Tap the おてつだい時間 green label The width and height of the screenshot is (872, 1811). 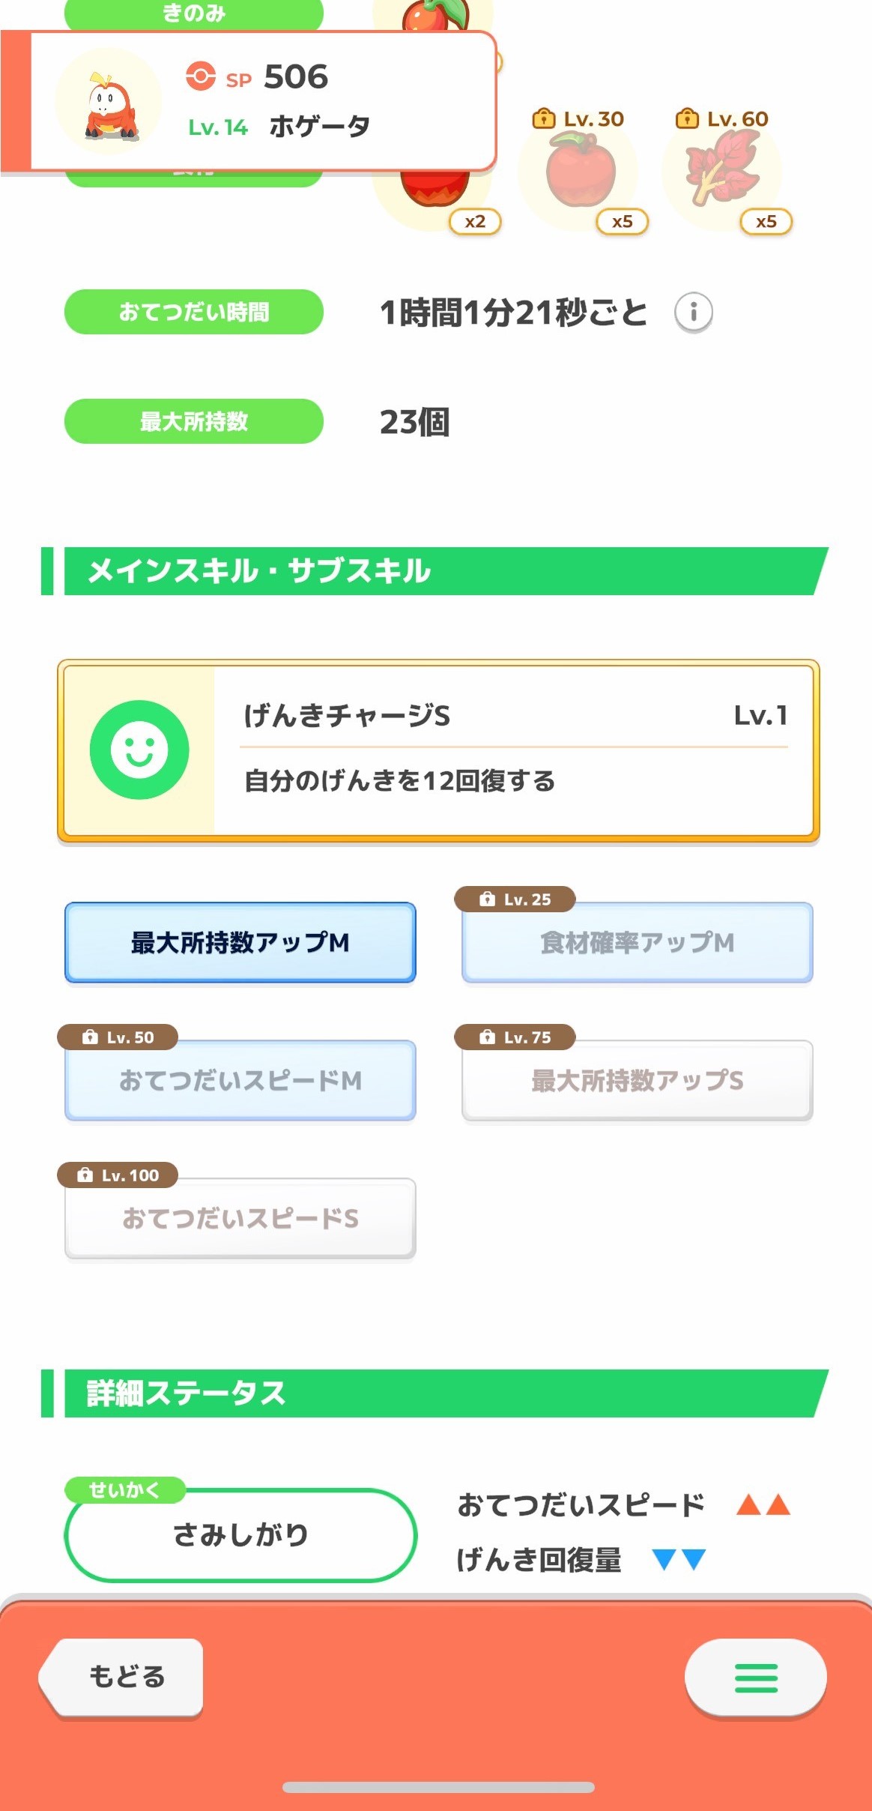193,312
